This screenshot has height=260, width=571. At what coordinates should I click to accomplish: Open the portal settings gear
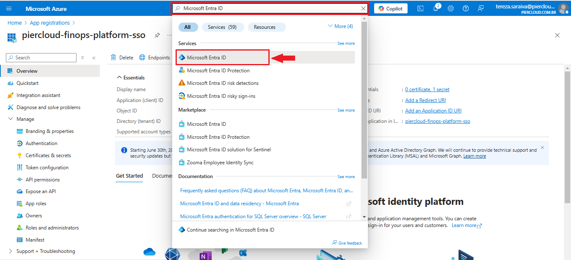point(451,8)
